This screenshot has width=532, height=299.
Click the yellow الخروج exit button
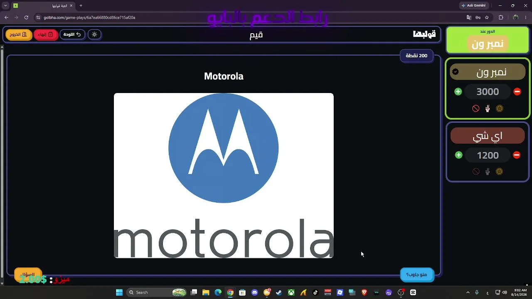pos(19,34)
